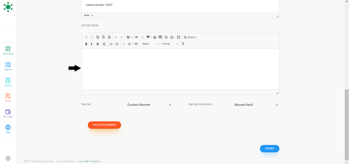Insert a special character (Omega icon)
349x164 pixels.
pyautogui.click(x=172, y=37)
